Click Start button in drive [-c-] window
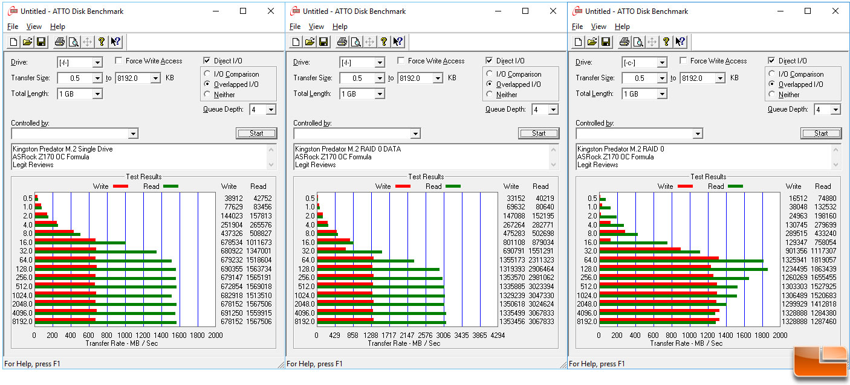Screen dimensions: 850x385 click(821, 133)
